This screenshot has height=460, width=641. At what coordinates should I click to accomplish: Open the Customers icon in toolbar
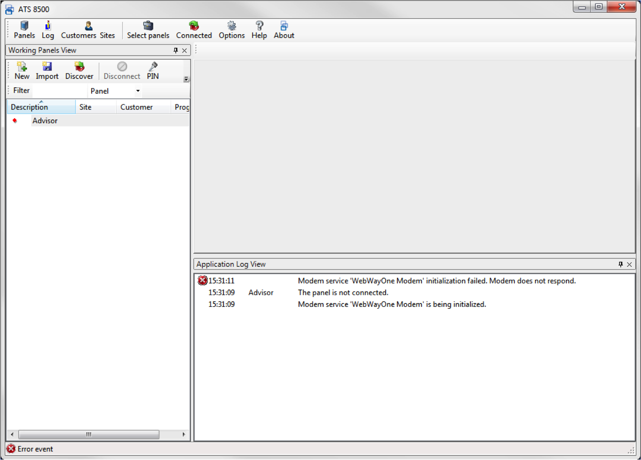[88, 26]
